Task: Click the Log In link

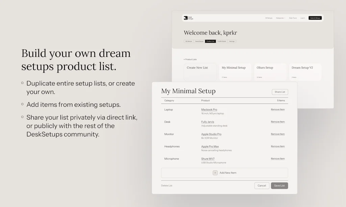Action: [302, 18]
